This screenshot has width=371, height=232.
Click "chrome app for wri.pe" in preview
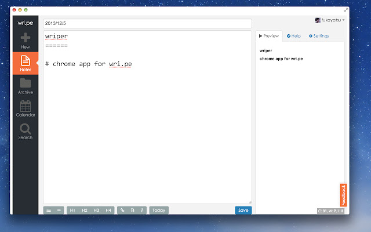point(281,59)
